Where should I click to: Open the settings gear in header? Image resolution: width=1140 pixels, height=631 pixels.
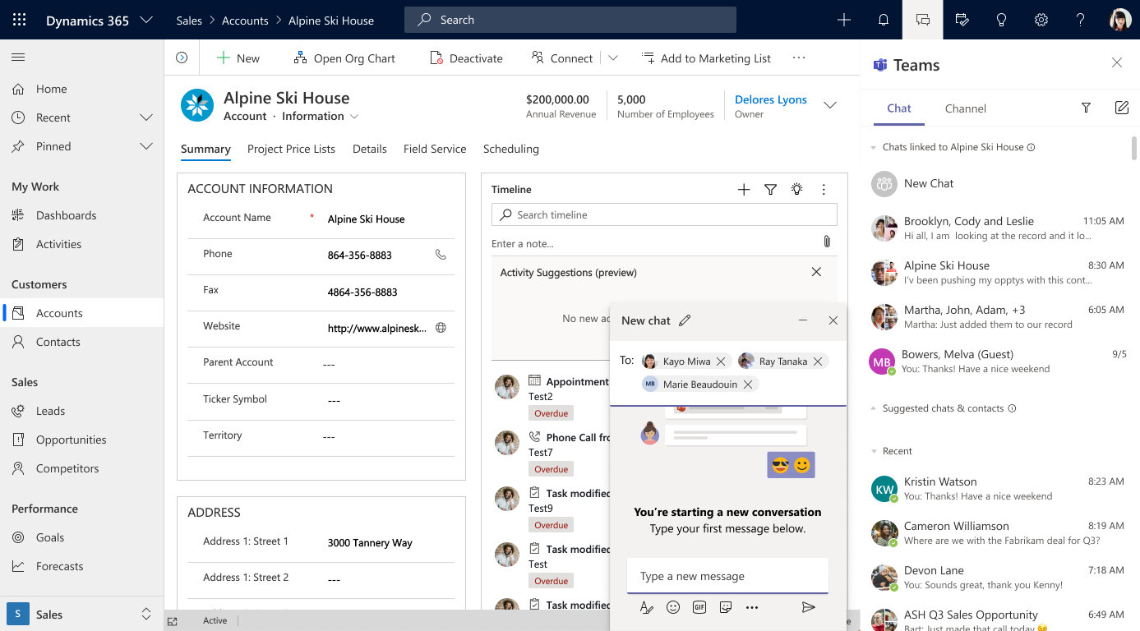click(1041, 20)
